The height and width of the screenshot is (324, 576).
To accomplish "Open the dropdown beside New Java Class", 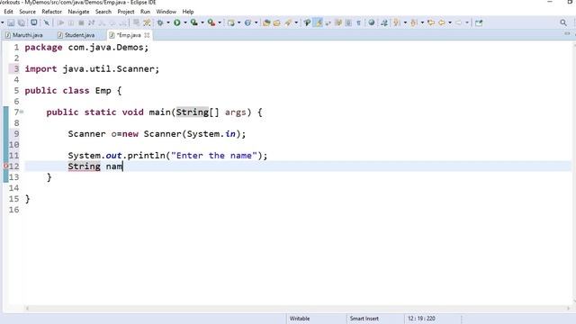I will click(x=256, y=22).
